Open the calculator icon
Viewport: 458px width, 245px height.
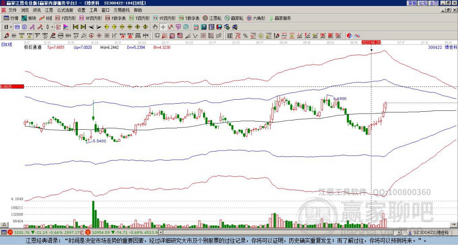(x=204, y=27)
